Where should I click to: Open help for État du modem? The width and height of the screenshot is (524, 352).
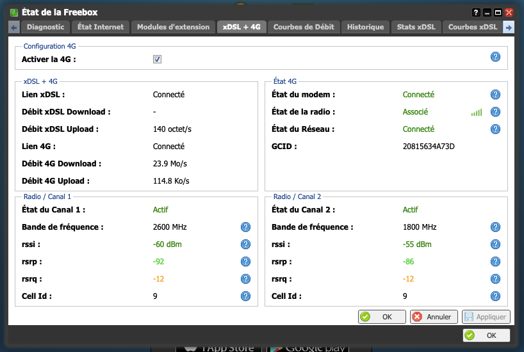coord(495,95)
